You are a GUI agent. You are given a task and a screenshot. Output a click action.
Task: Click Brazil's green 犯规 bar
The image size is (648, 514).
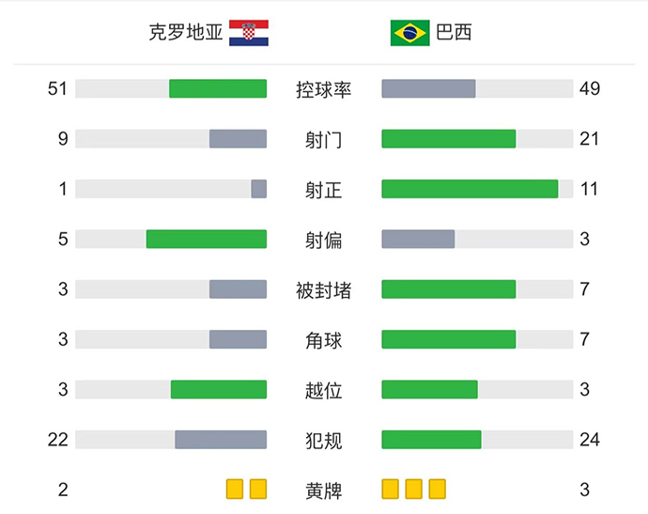coord(431,439)
